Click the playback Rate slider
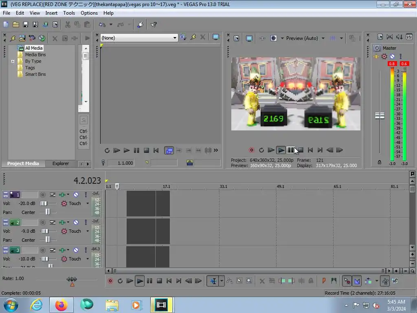 tap(72, 279)
